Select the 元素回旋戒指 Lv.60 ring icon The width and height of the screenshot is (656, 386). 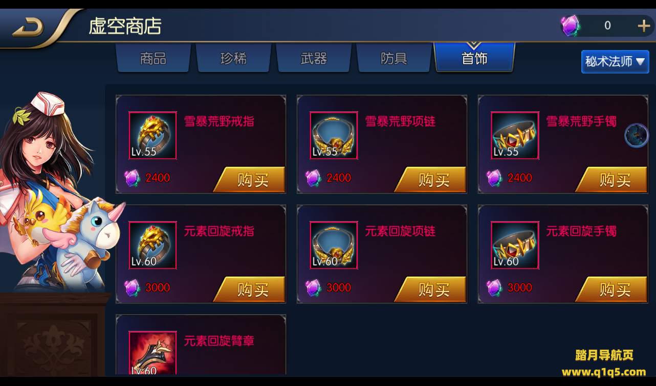[x=152, y=245]
